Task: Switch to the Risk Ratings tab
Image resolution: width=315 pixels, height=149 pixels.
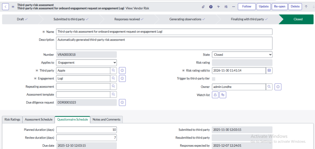Action: [12, 120]
